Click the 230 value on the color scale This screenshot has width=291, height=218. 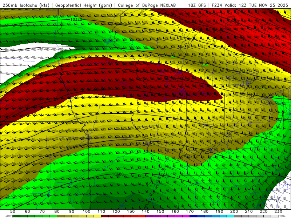[x=278, y=211]
